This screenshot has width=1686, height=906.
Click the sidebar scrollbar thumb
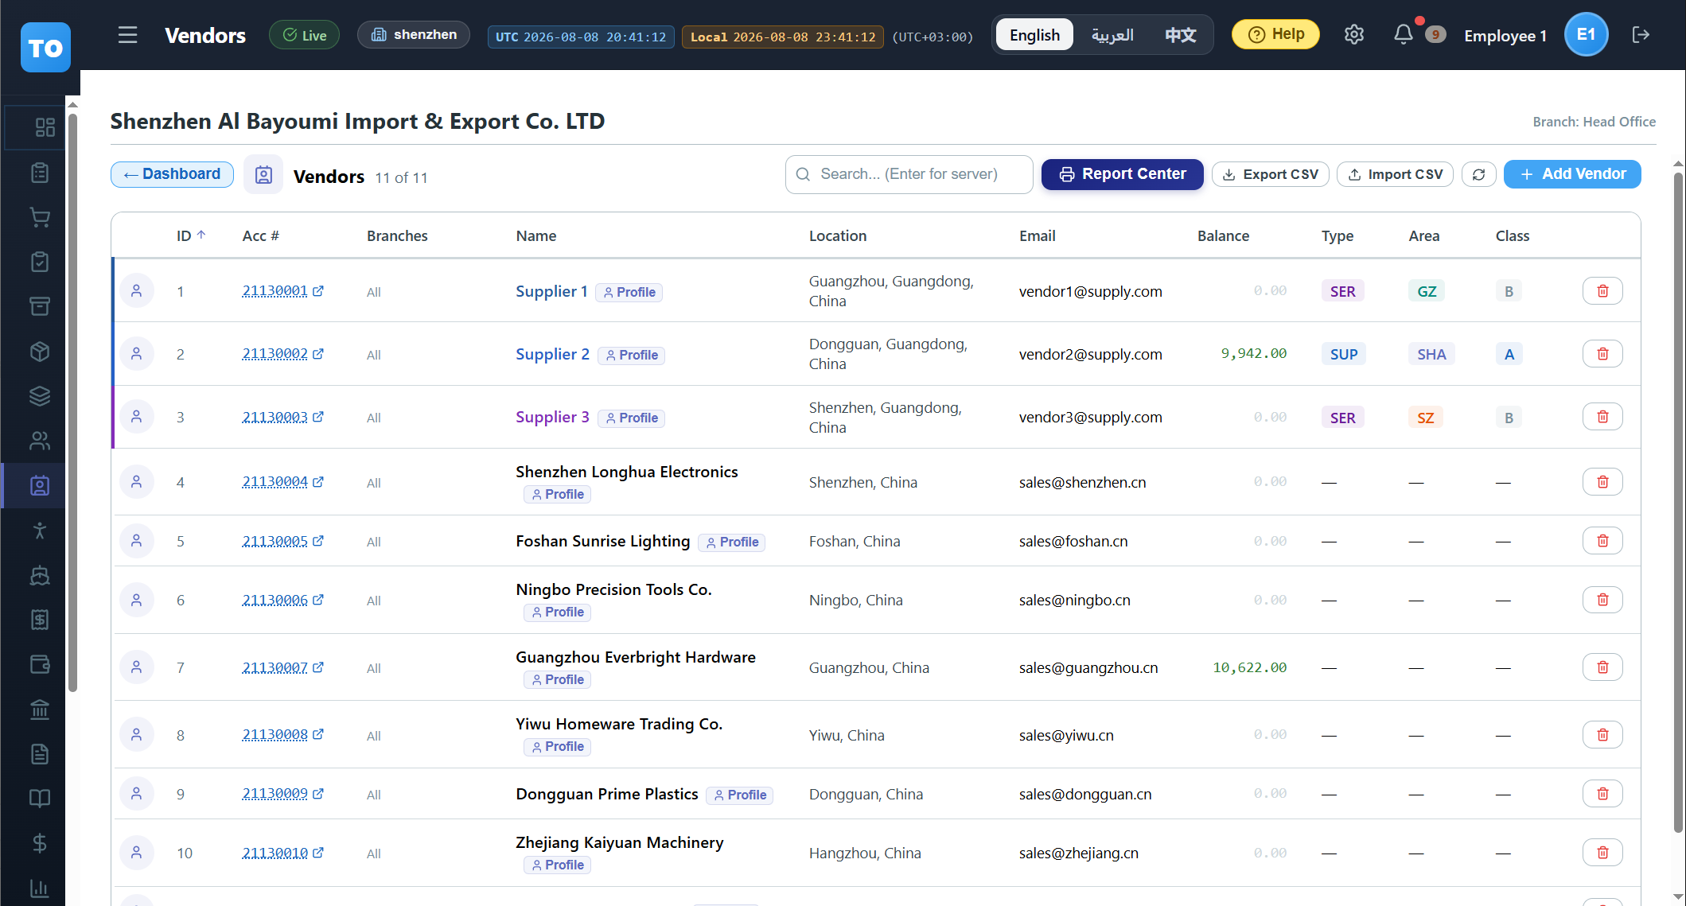(72, 402)
